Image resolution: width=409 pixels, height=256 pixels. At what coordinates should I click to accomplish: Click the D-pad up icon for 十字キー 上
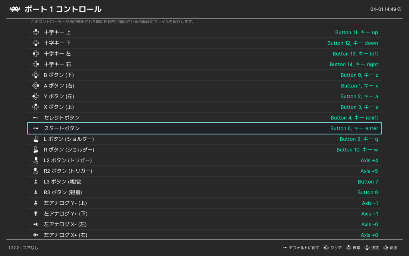point(36,32)
